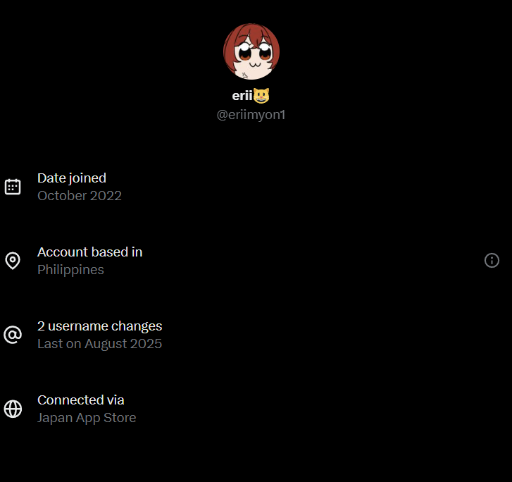The width and height of the screenshot is (512, 482).
Task: Open the erii profile avatar picture
Action: (251, 51)
